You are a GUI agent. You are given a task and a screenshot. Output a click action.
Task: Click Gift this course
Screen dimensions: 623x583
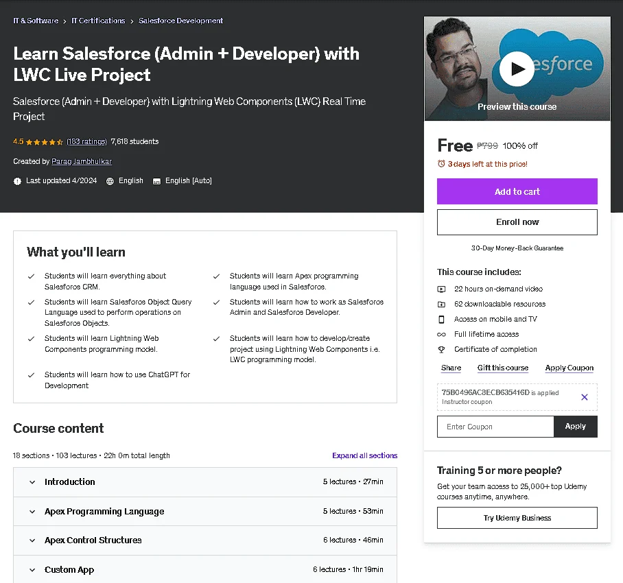[x=503, y=368]
